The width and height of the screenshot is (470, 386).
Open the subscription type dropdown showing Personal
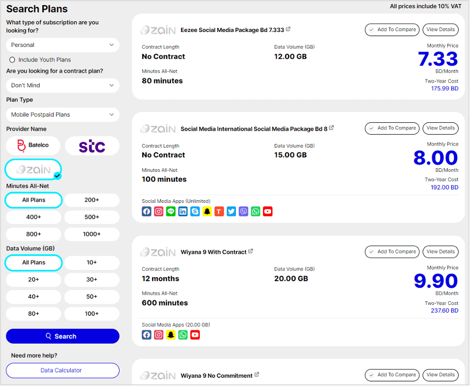(x=62, y=45)
